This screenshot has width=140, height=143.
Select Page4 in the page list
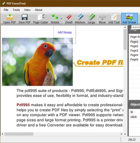click(x=134, y=55)
